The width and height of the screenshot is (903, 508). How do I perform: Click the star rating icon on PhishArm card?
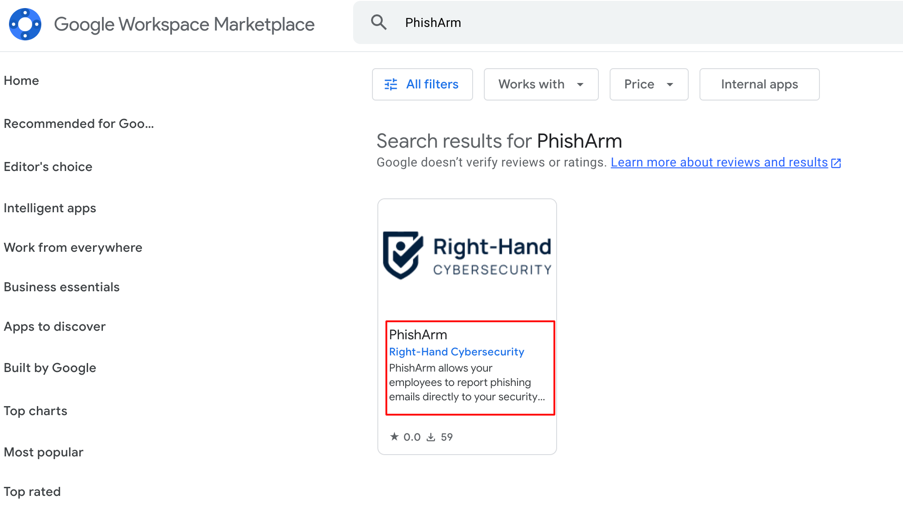click(x=394, y=437)
